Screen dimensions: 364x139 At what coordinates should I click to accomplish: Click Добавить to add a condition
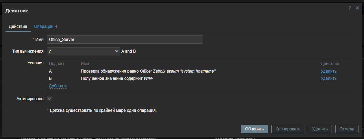pos(58,86)
